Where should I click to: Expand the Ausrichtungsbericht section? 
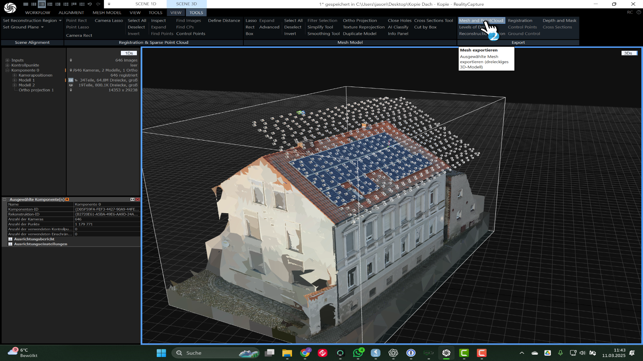pos(10,239)
